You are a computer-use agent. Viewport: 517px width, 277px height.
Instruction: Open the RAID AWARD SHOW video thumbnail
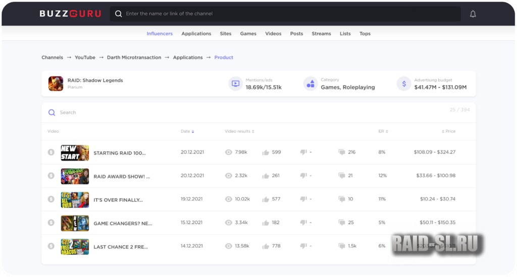[75, 176]
